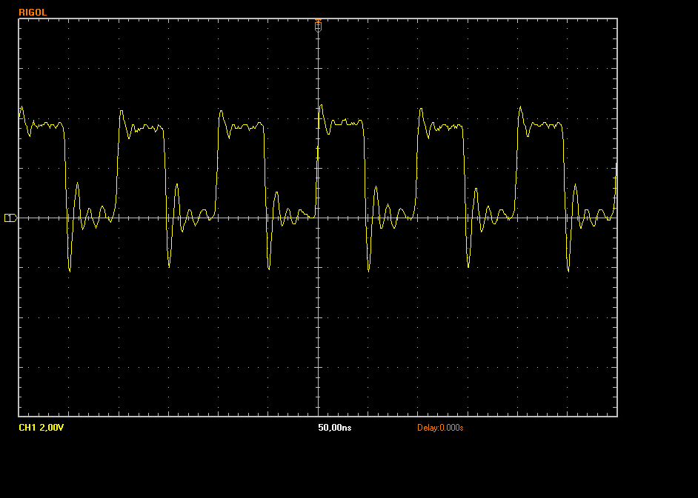Click the third negative undershoot spike tip
The width and height of the screenshot is (698, 498).
(x=269, y=269)
